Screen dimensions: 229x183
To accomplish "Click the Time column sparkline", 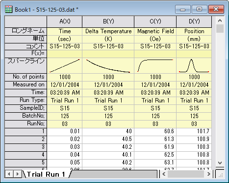I will click(x=65, y=65).
